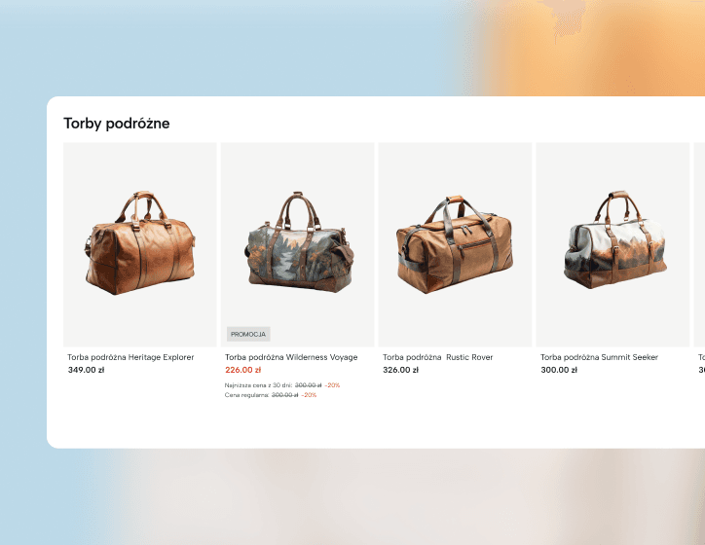Screen dimensions: 705x545
Task: Click the crossed-out regular price 300.00 zł
Action: [x=284, y=395]
